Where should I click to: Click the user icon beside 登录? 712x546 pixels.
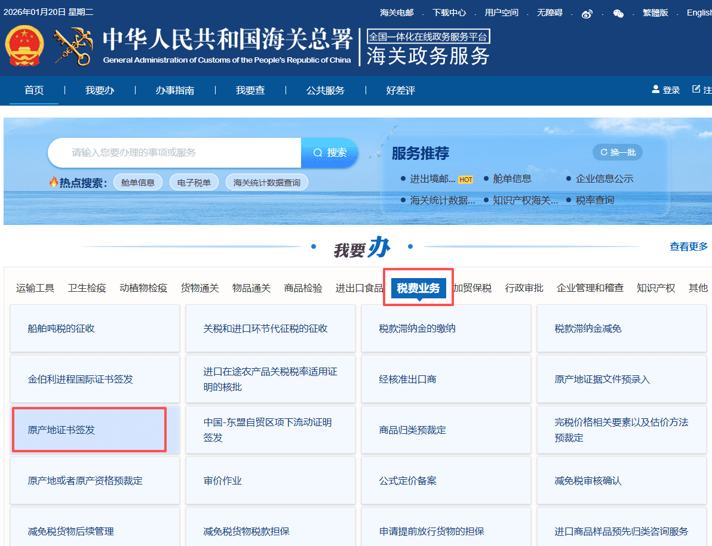coord(654,89)
